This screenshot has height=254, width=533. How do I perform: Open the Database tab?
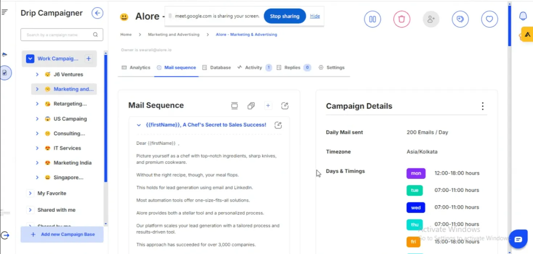pyautogui.click(x=216, y=67)
